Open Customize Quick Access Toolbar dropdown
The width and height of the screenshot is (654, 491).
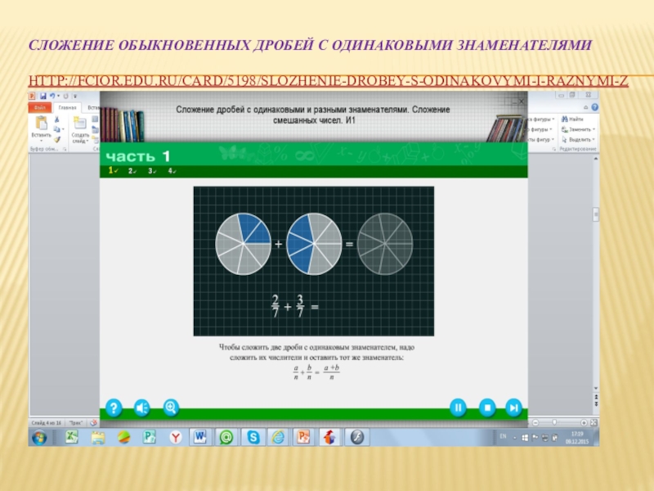[x=75, y=96]
